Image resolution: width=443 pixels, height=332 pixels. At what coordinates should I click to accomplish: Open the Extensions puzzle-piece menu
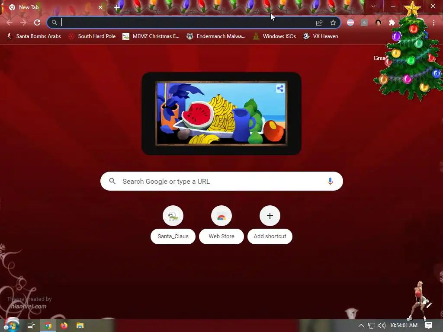392,22
